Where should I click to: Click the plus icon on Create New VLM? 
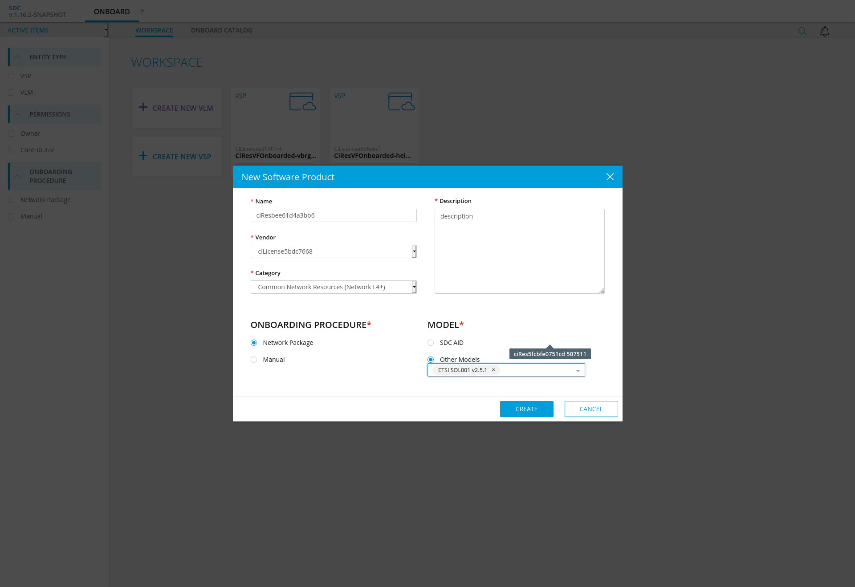(143, 107)
